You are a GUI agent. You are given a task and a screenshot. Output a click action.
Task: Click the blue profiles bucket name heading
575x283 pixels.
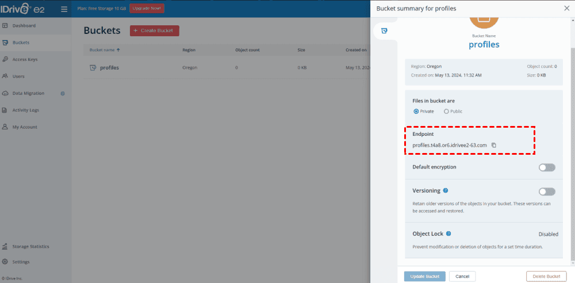(484, 45)
